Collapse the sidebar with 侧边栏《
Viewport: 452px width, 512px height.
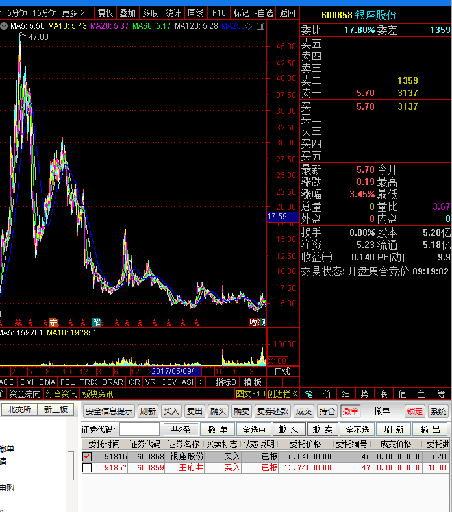(x=282, y=394)
